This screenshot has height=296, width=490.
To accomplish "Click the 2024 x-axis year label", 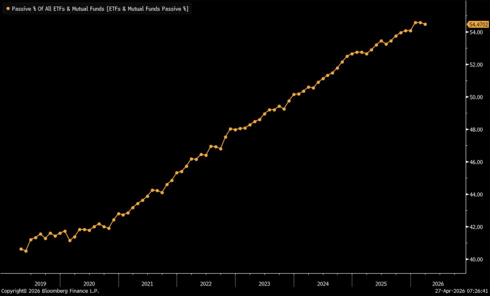I will (323, 283).
